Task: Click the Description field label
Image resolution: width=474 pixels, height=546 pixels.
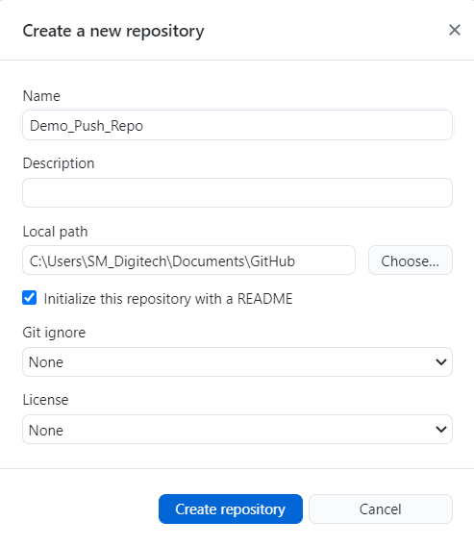Action: tap(59, 163)
